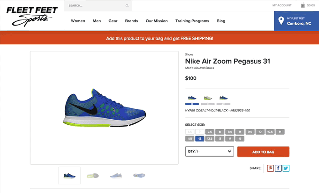Pick shoe size 8

point(220,132)
